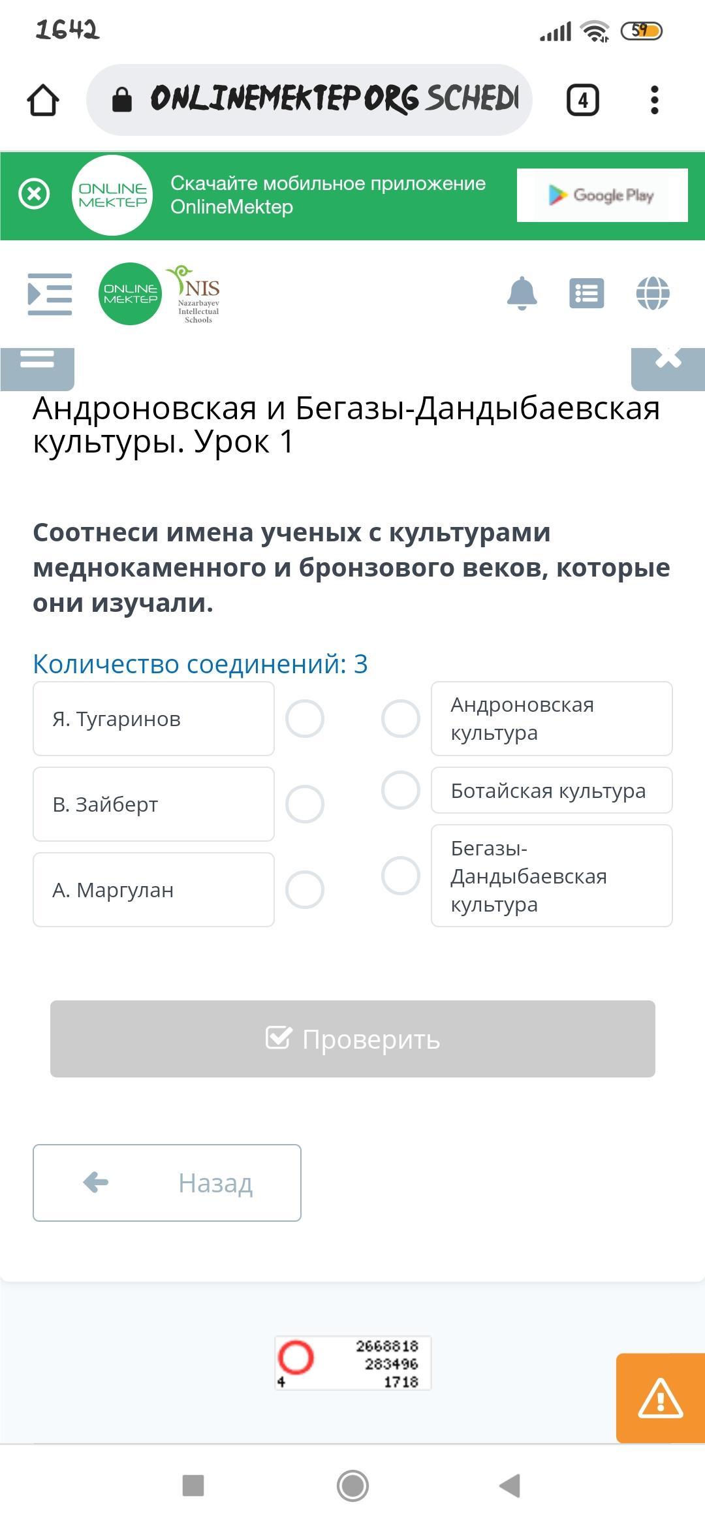This screenshot has height=1528, width=705.
Task: Expand the gray hamburger lesson menu
Action: (37, 369)
